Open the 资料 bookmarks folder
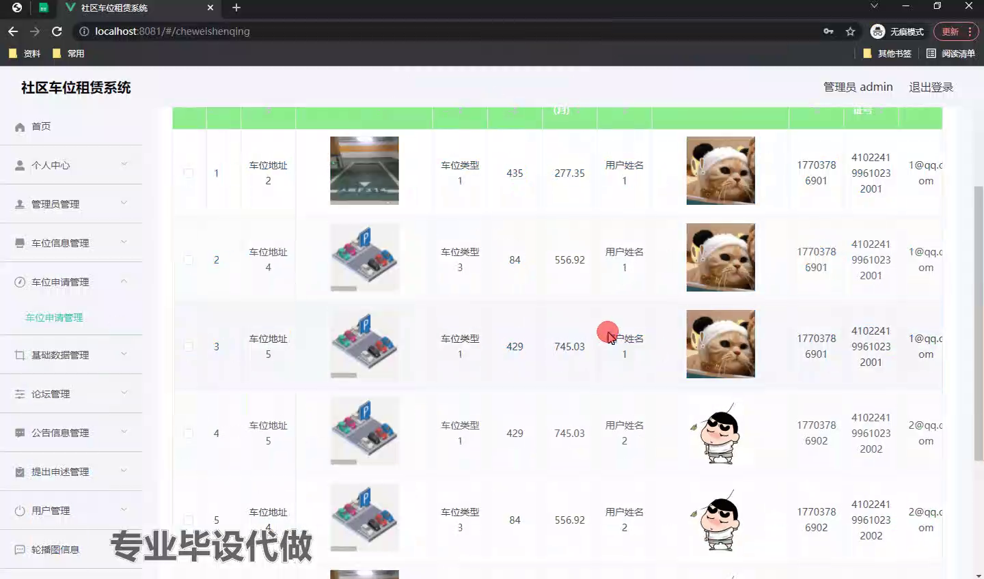The image size is (984, 579). click(x=25, y=53)
